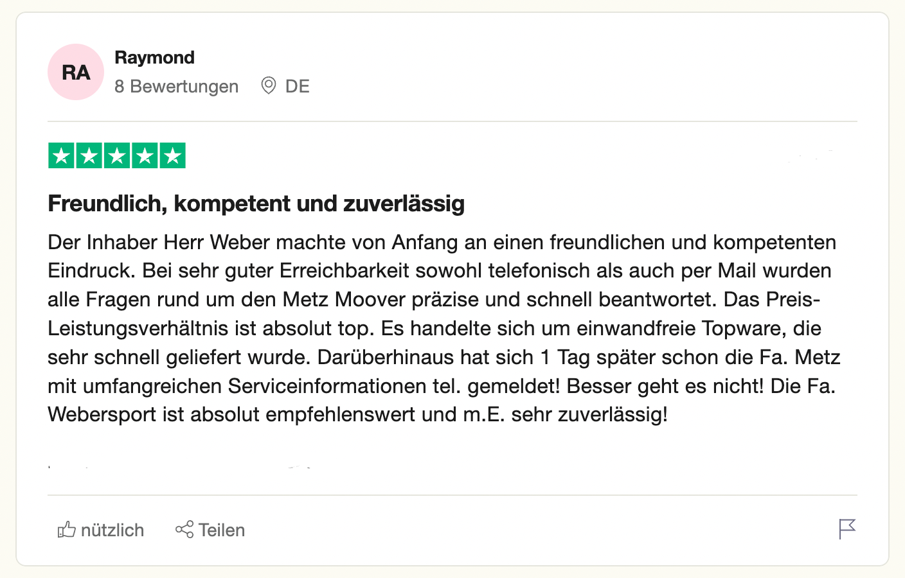
Task: Click the location pin icon
Action: tap(269, 85)
